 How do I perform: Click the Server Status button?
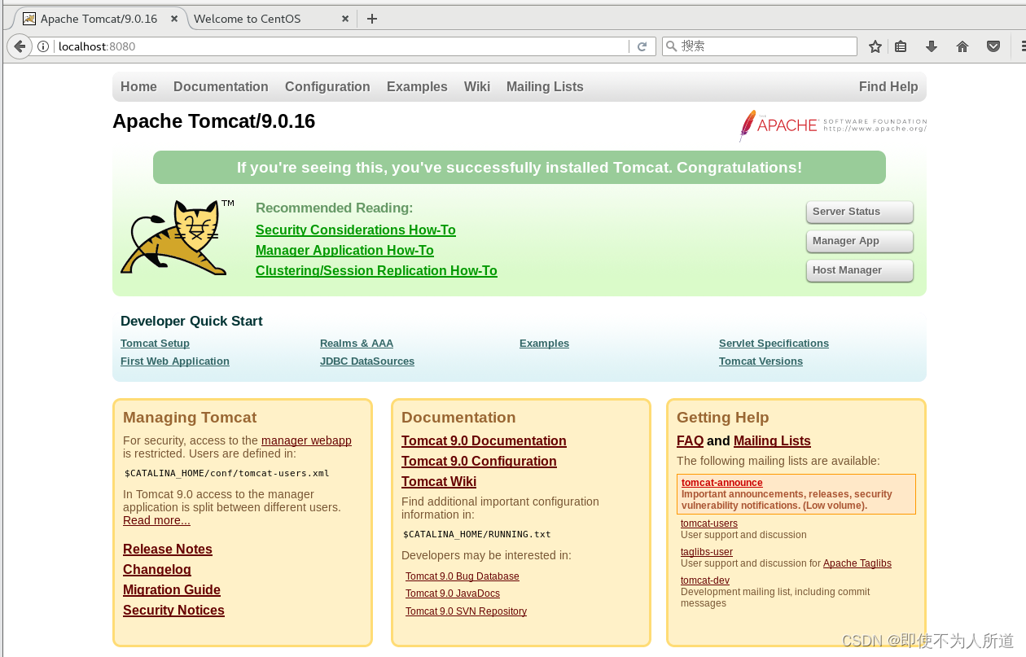860,212
